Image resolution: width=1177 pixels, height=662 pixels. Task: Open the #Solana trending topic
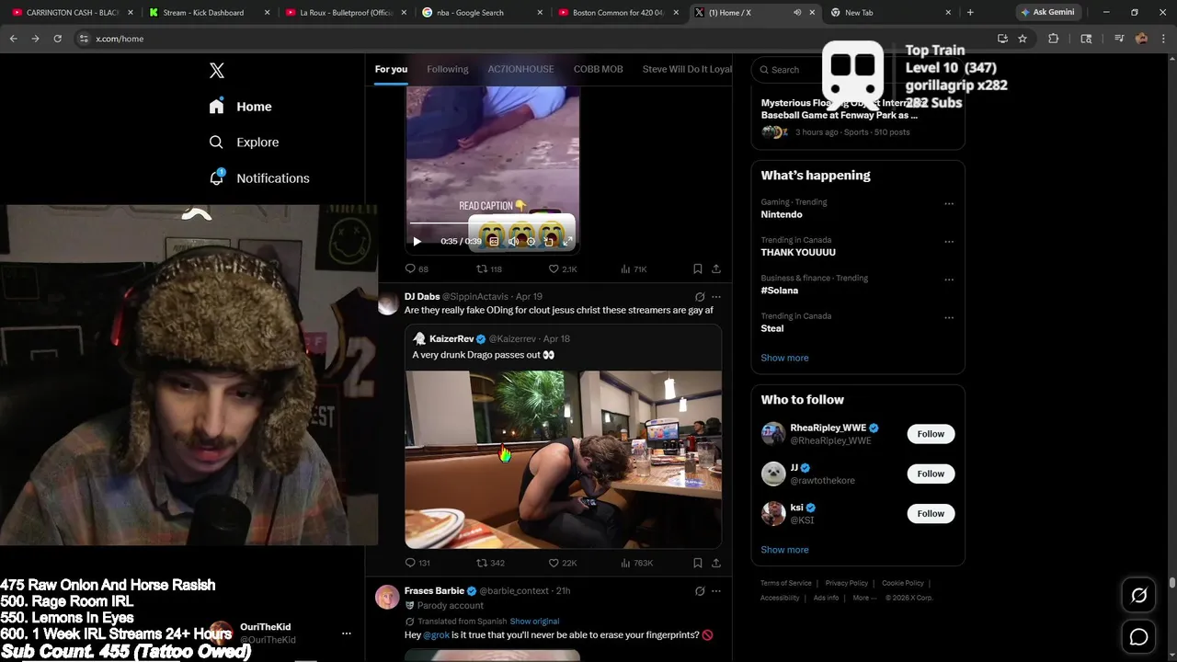(x=779, y=291)
